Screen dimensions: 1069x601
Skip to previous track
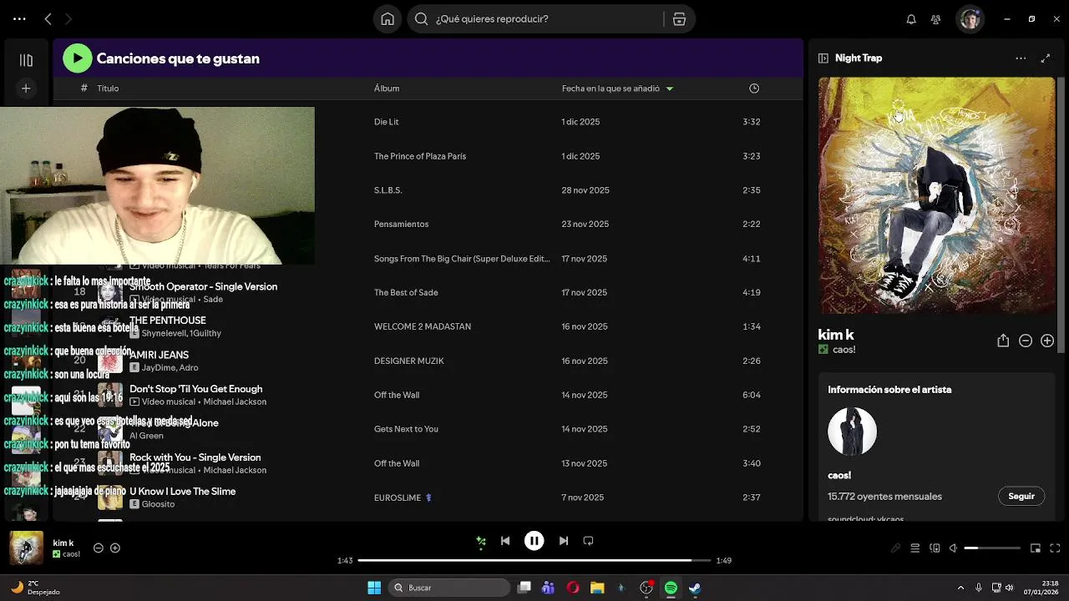point(505,541)
